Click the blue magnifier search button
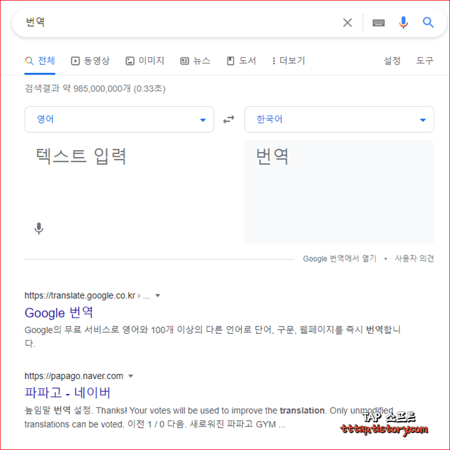This screenshot has height=450, width=450. click(x=428, y=22)
